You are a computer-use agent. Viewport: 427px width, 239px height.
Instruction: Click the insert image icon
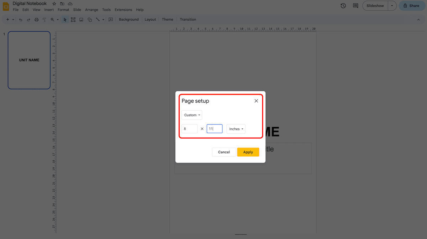coord(81,20)
